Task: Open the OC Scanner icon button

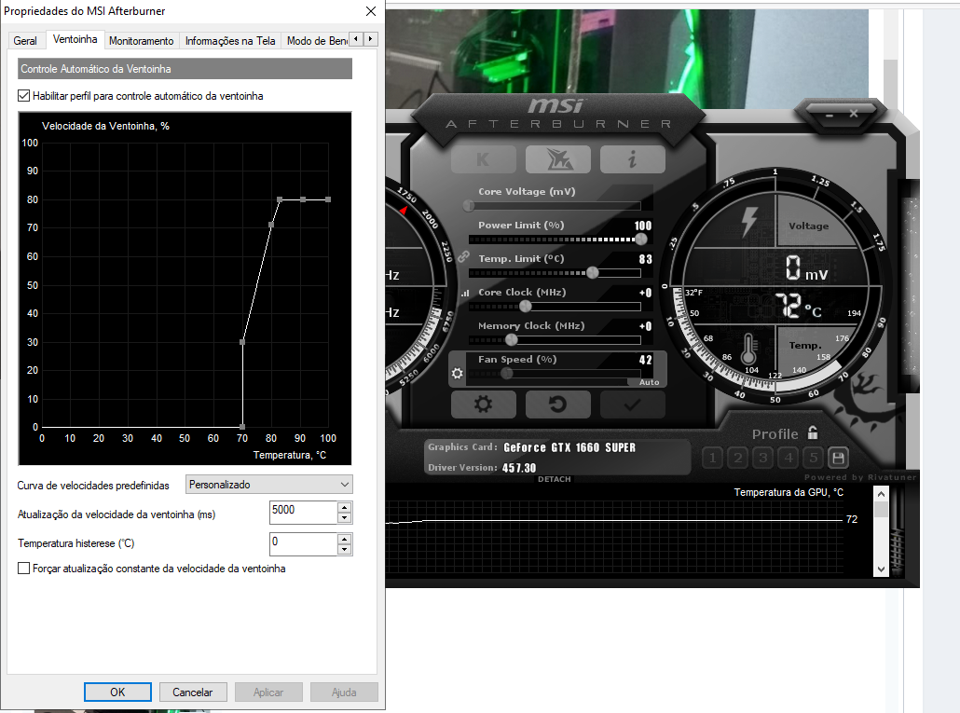Action: pyautogui.click(x=557, y=159)
